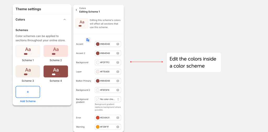Screen dimensions: 268x132
Task: Collapse the Colors section chevron
Action: pyautogui.click(x=65, y=20)
